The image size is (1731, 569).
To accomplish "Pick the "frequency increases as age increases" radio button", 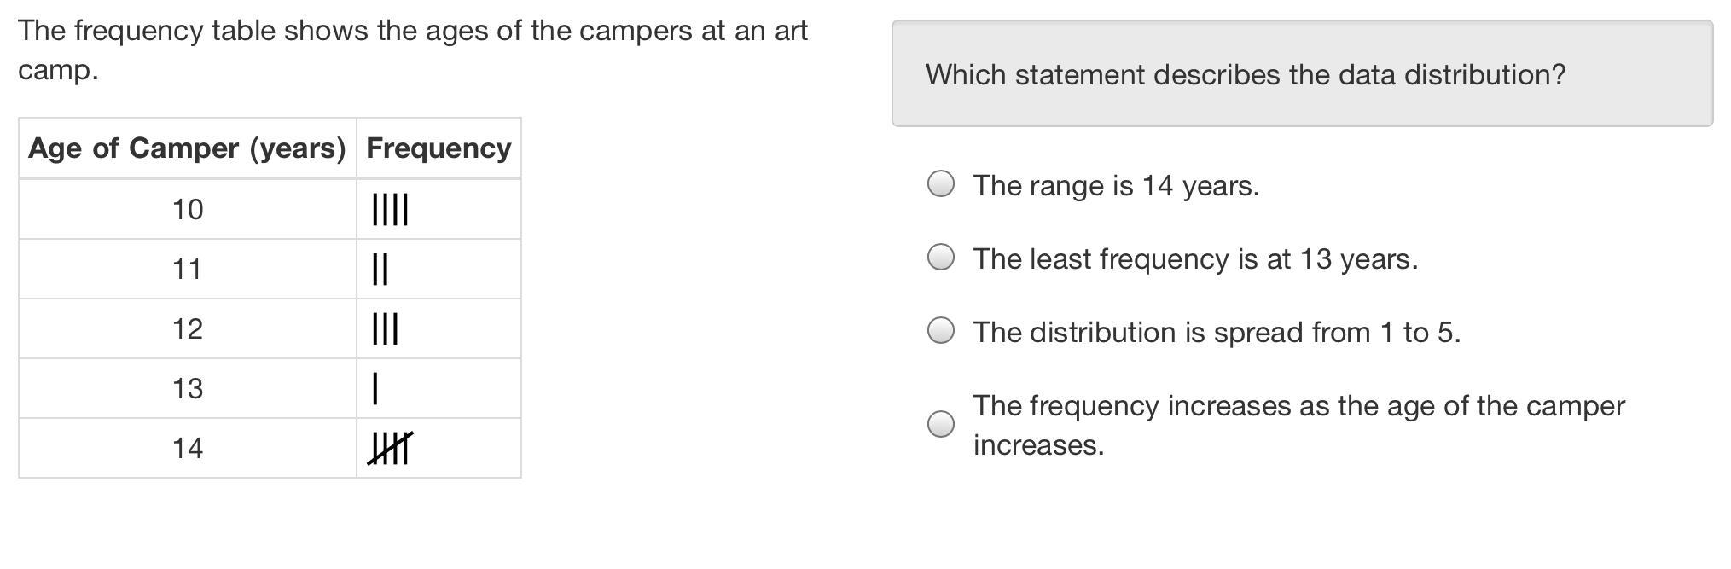I will tap(940, 424).
